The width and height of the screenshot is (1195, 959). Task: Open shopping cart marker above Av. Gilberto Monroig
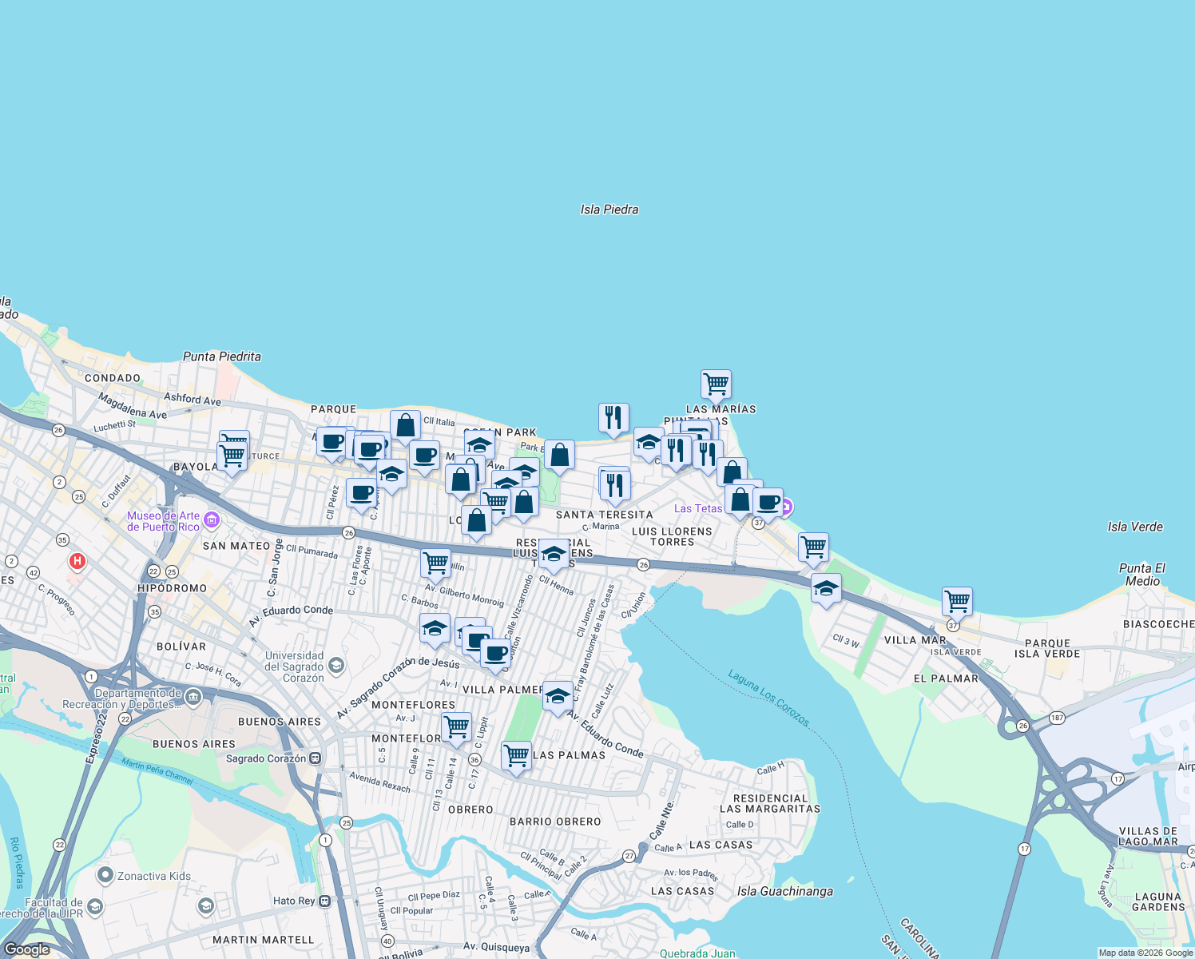[435, 563]
